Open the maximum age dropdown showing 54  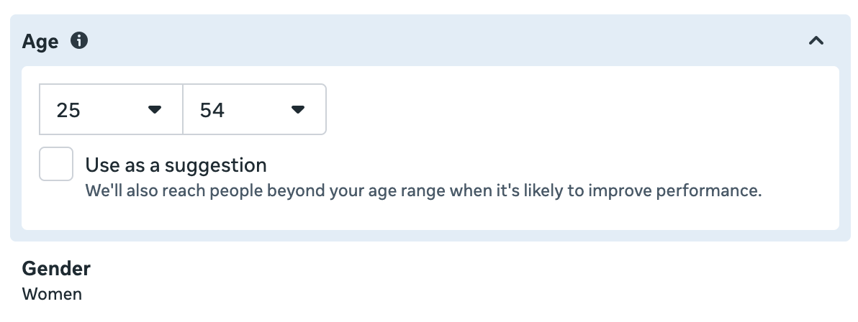254,109
